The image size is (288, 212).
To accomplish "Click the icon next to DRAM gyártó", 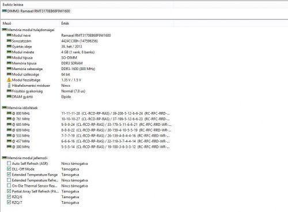I will click(x=9, y=97).
